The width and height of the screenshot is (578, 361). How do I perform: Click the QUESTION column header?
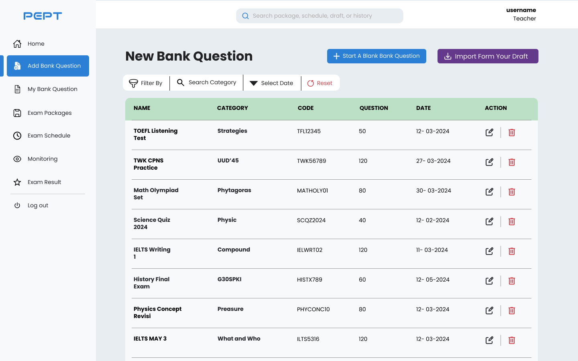[374, 108]
